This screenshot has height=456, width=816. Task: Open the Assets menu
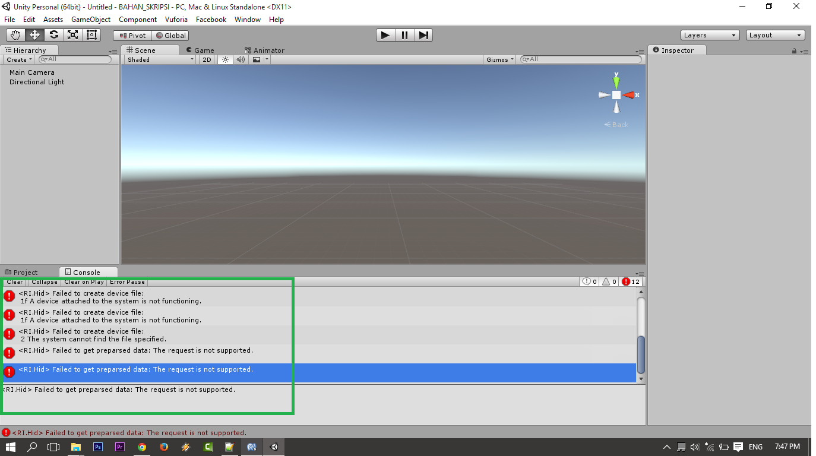click(x=53, y=20)
